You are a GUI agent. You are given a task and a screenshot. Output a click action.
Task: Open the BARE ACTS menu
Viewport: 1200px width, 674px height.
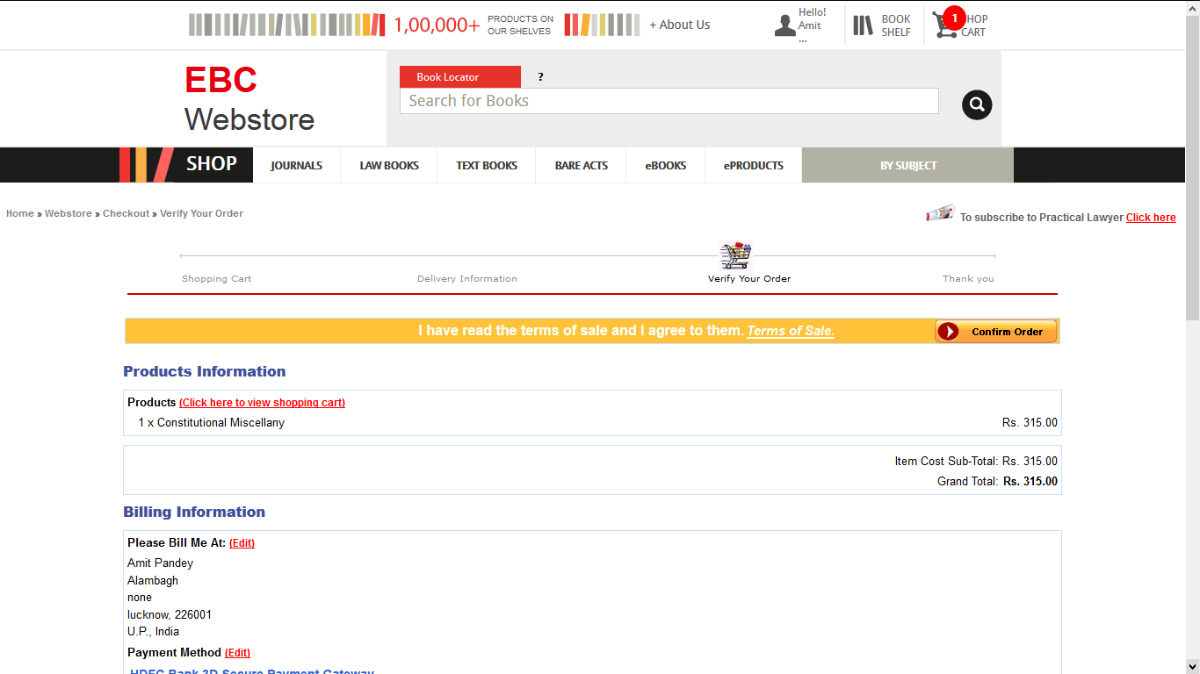582,165
